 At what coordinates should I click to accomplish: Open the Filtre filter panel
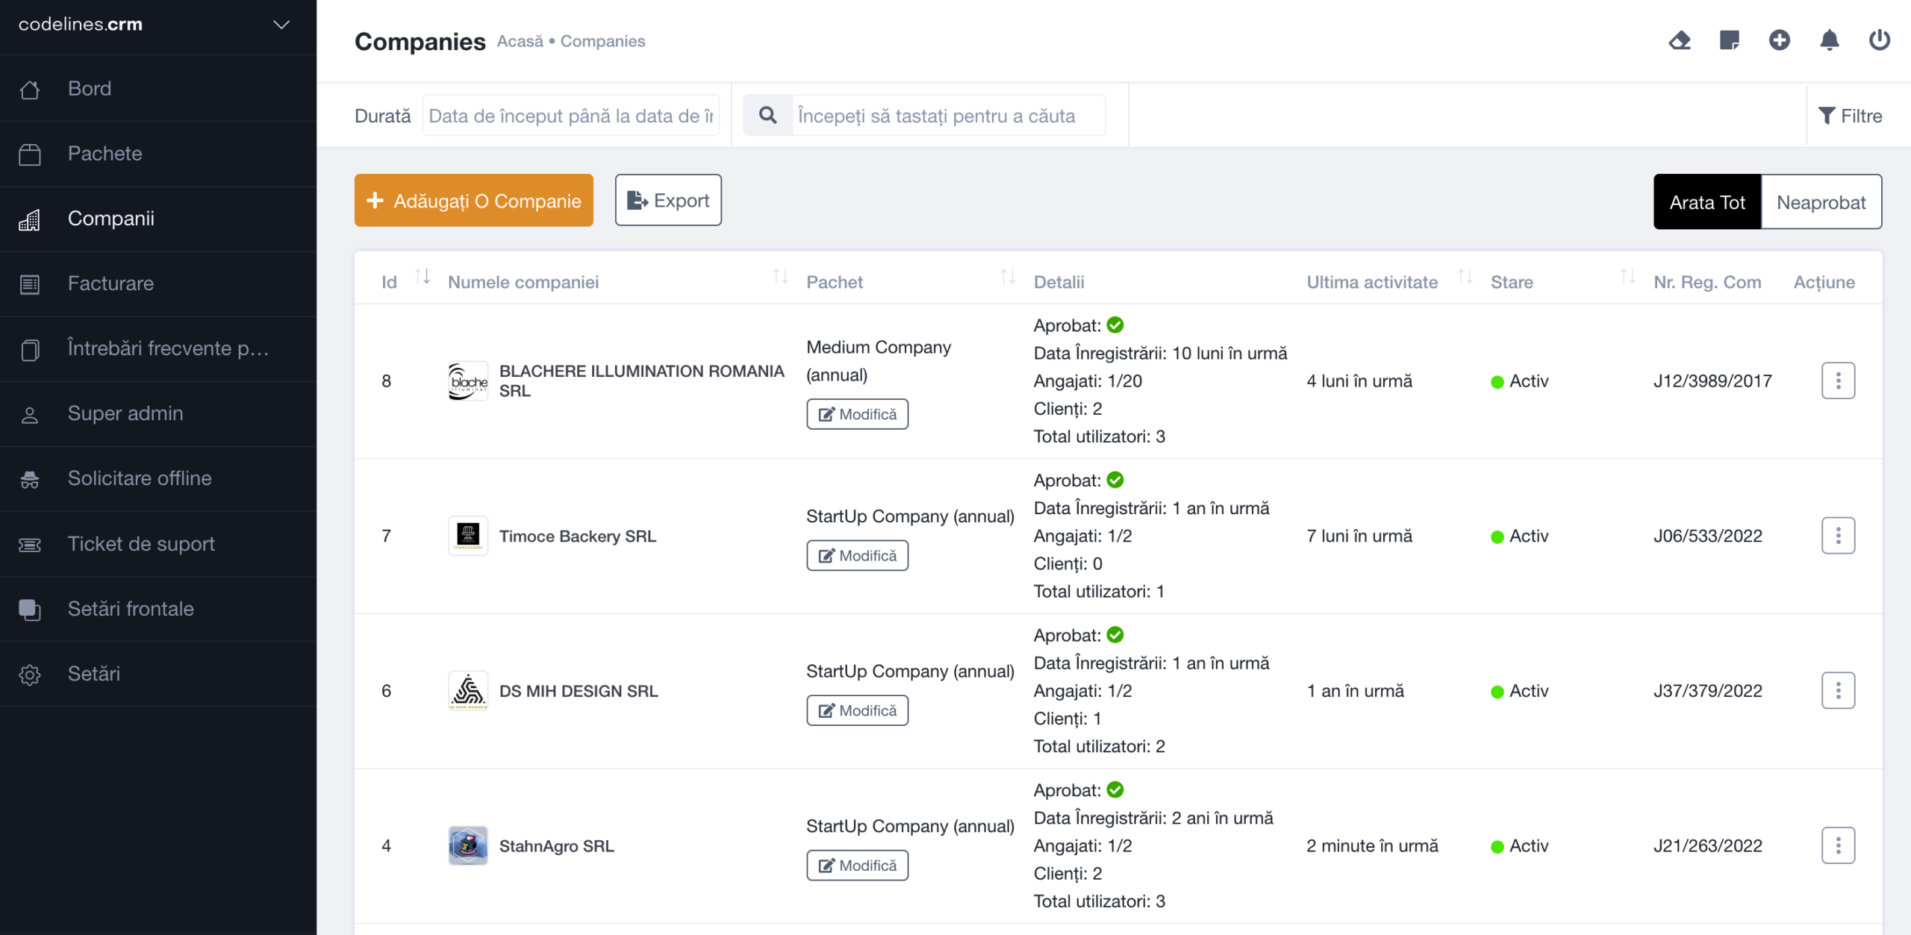click(x=1851, y=116)
